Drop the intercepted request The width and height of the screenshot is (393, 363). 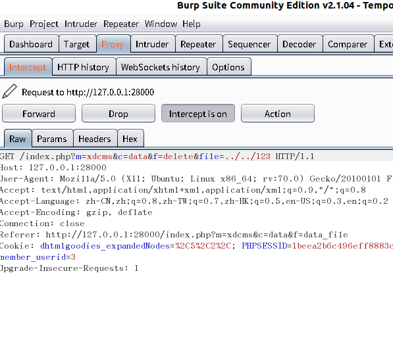[118, 114]
